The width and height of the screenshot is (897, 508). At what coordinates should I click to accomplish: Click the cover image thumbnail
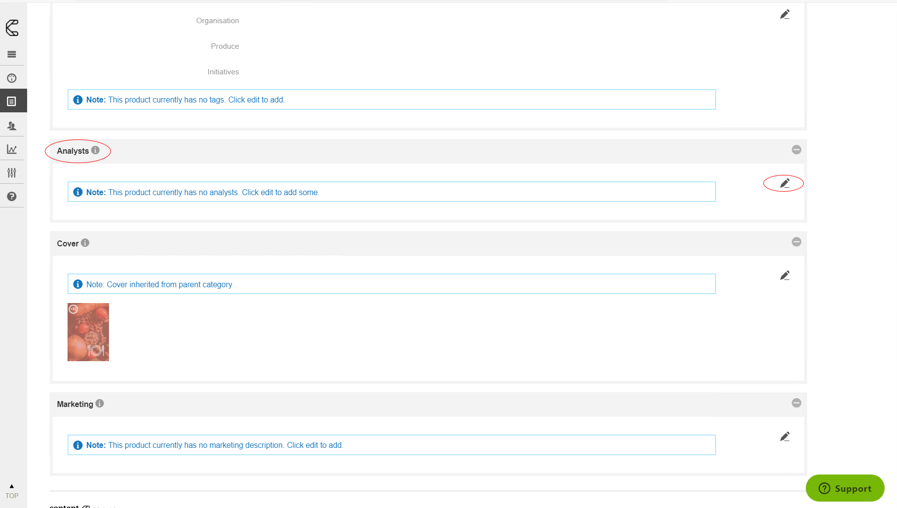[88, 332]
